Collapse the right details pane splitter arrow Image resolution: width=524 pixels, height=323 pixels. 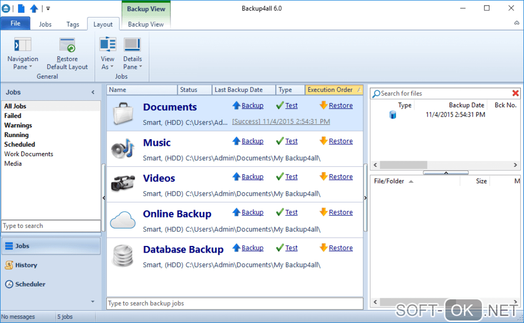365,198
